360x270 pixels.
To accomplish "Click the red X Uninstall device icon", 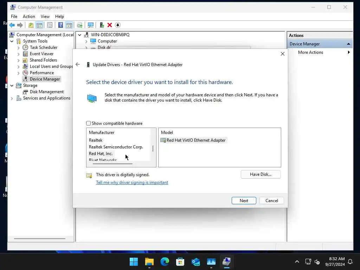I will pos(110,25).
